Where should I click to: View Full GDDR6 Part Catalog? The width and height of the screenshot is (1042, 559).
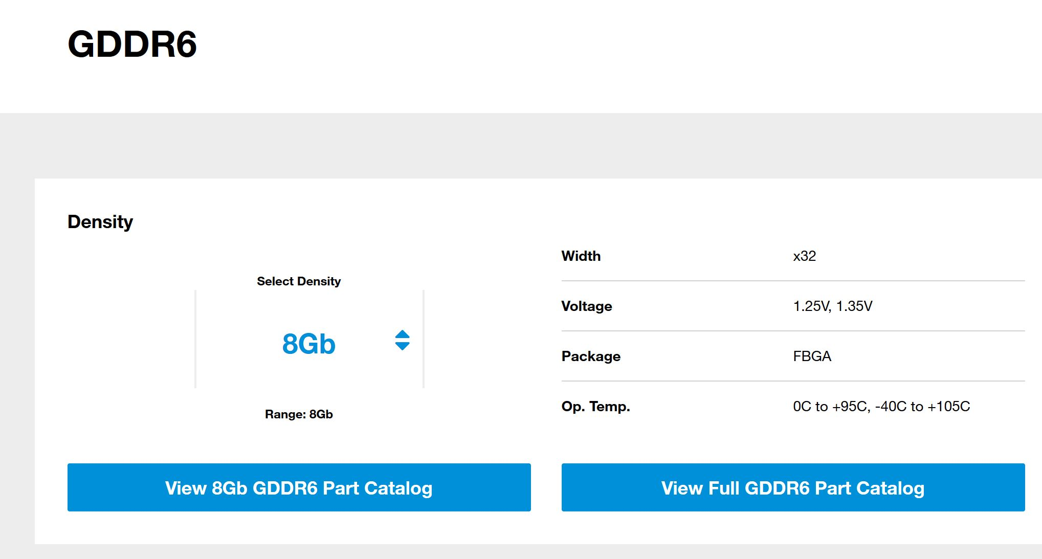point(793,487)
